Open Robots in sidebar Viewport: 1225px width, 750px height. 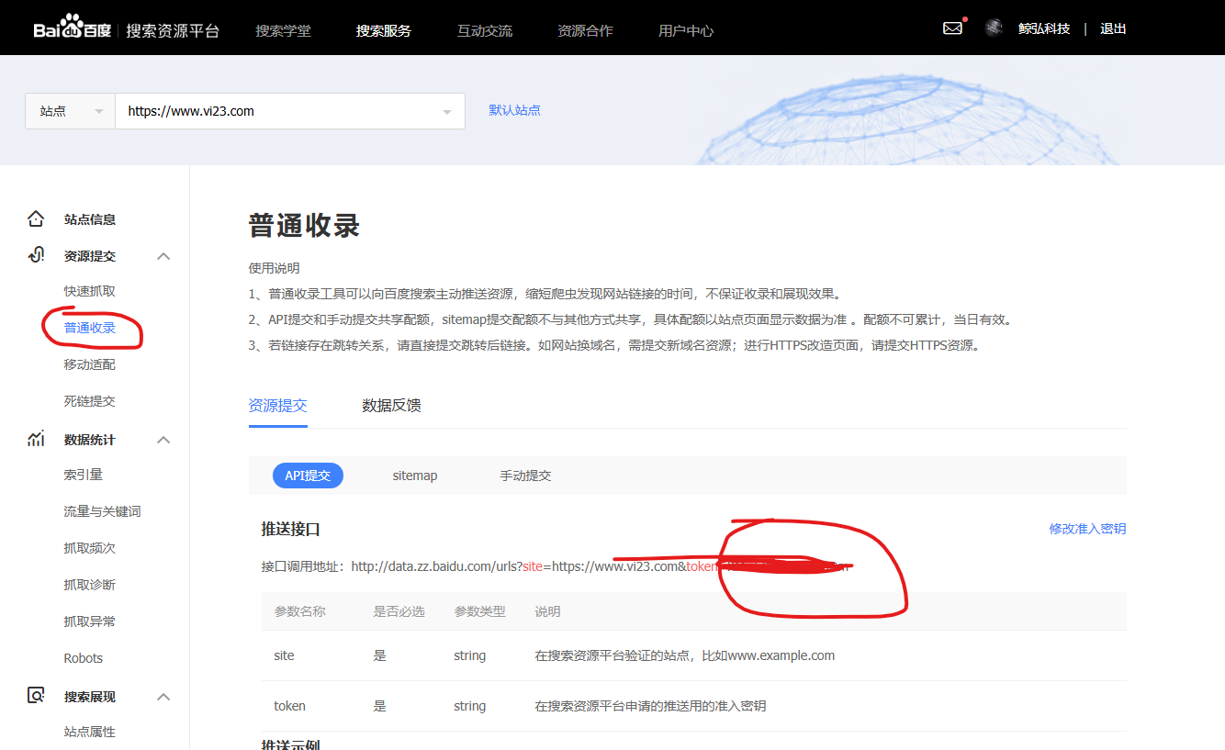pyautogui.click(x=84, y=658)
